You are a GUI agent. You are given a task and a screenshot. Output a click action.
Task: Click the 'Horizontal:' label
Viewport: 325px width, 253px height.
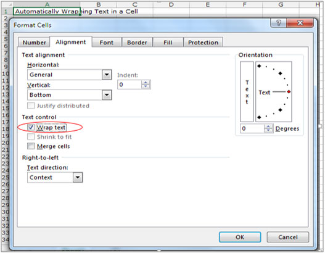coord(43,65)
